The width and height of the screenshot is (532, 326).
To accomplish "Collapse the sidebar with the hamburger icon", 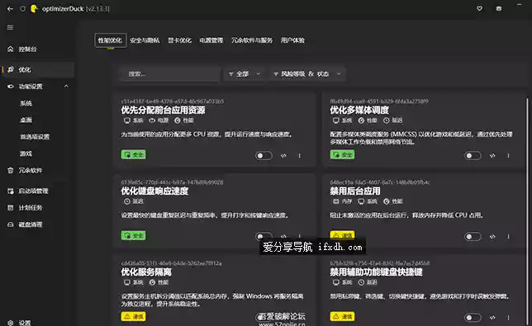I will [10, 27].
